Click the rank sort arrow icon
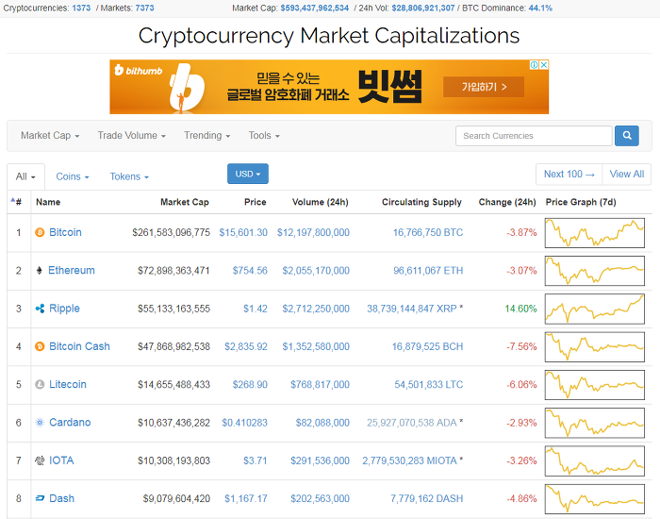The image size is (660, 519). click(x=12, y=200)
